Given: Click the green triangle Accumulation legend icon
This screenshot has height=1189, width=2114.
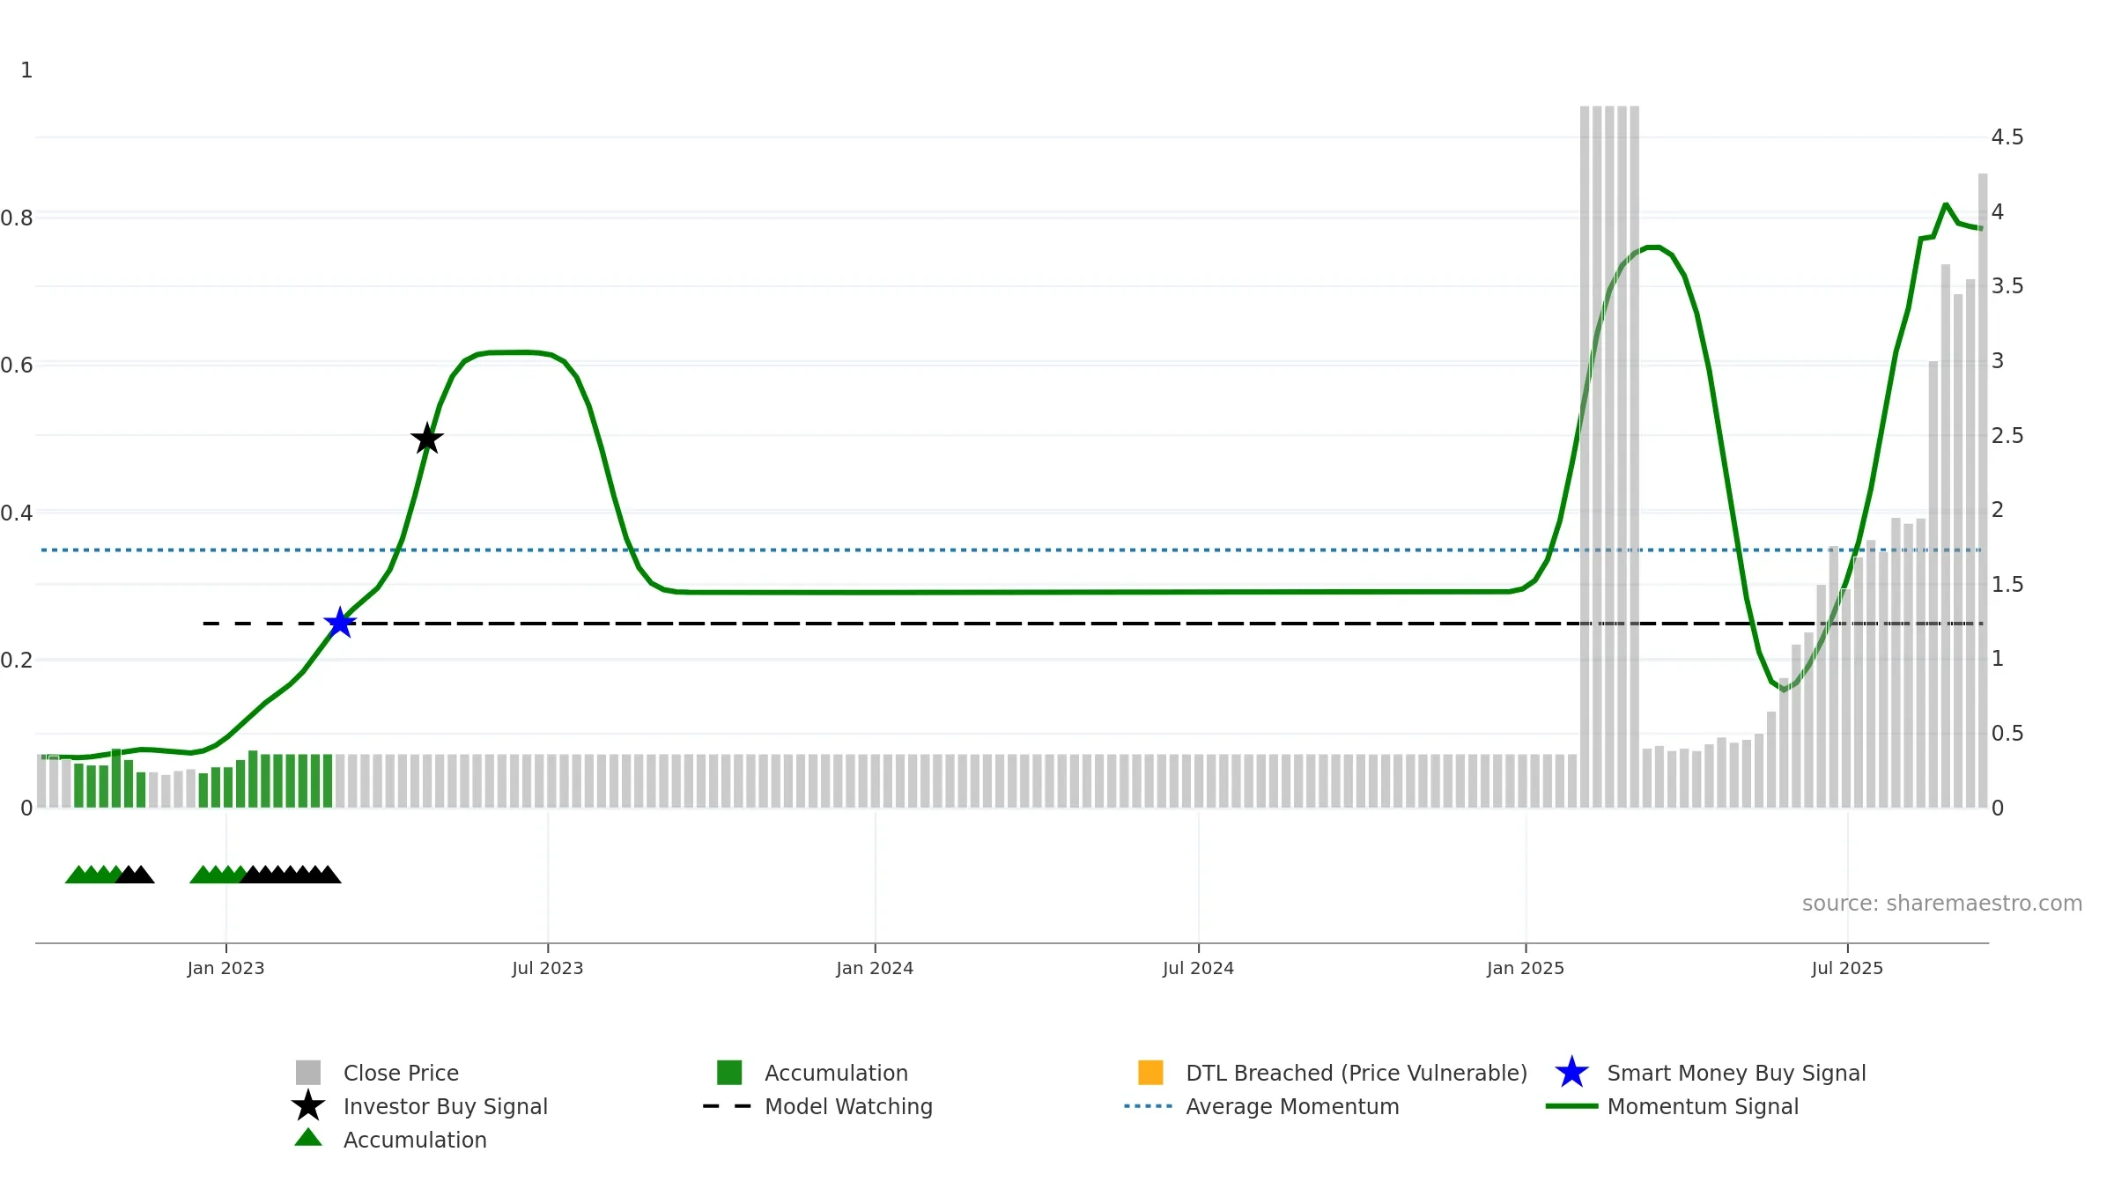Looking at the screenshot, I should [308, 1138].
